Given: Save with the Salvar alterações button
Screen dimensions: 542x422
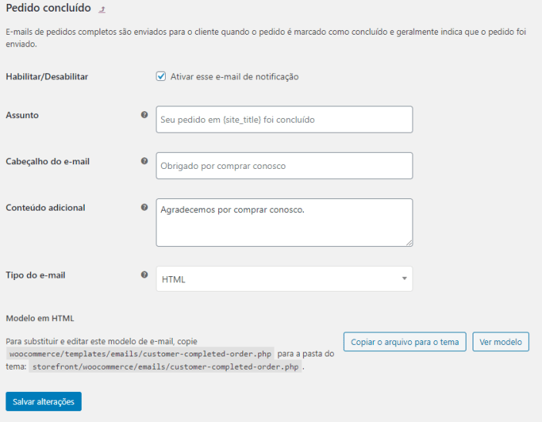Looking at the screenshot, I should pos(43,402).
